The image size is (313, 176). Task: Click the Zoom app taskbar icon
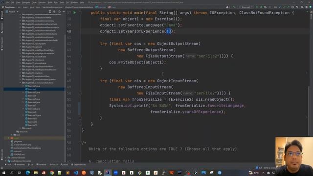(115, 173)
